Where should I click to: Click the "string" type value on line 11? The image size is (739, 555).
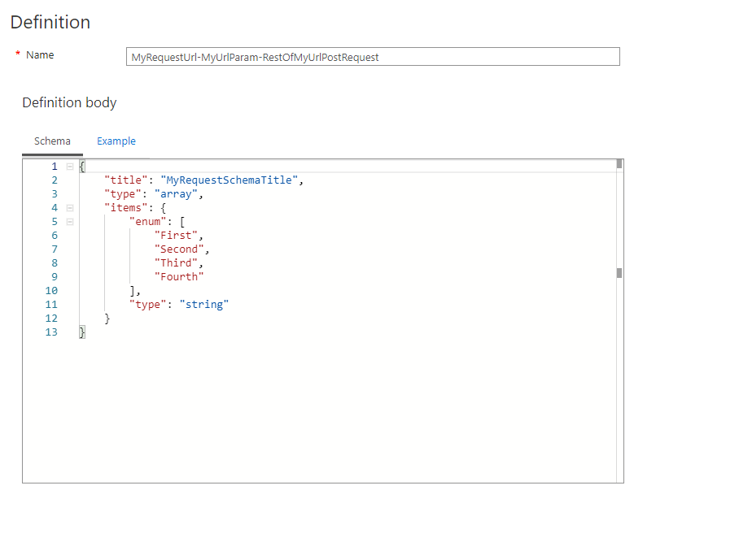tap(204, 304)
